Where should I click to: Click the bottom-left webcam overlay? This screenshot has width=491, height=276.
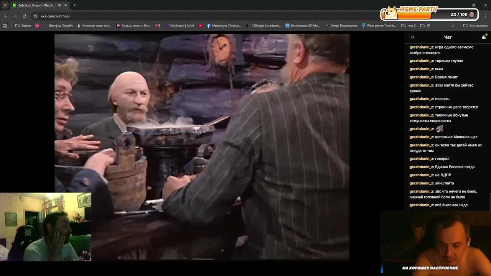coord(46,227)
